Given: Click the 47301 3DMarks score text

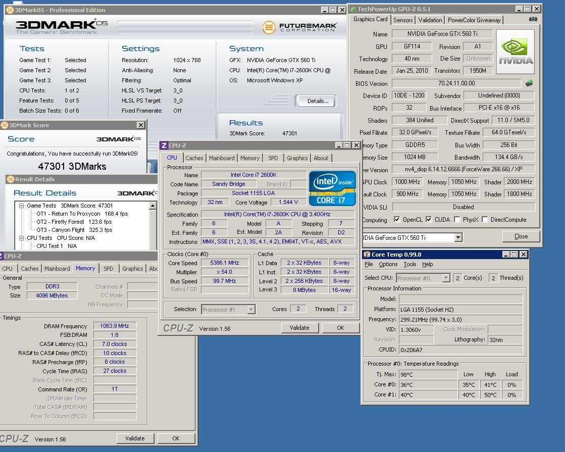Looking at the screenshot, I should coord(72,166).
